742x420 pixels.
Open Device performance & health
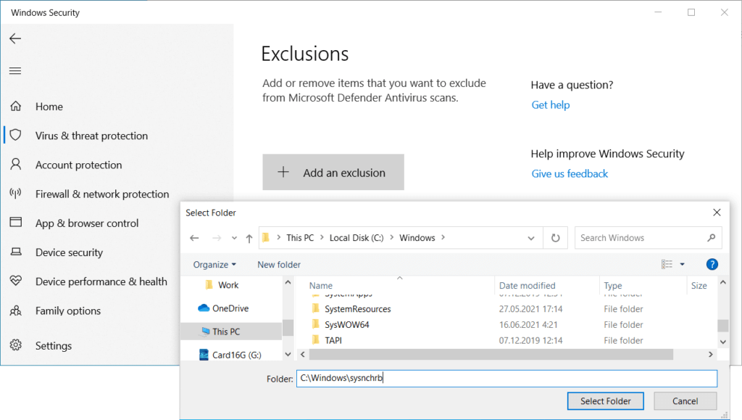[101, 281]
